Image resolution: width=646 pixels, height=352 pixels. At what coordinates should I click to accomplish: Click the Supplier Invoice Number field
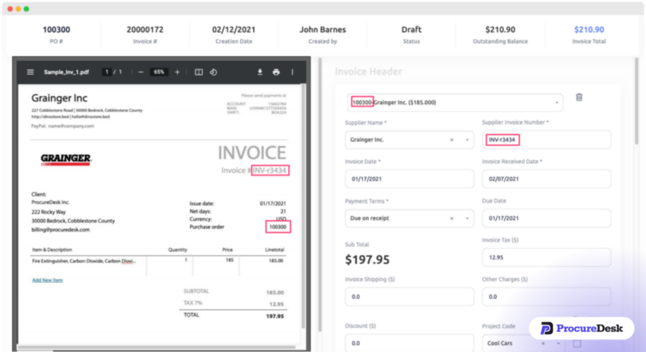pos(546,140)
